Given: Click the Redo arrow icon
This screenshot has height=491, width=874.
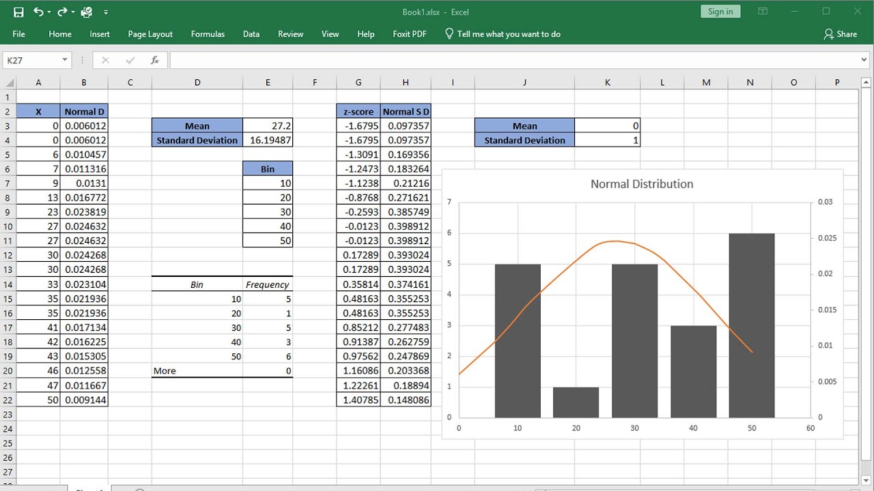Looking at the screenshot, I should [x=62, y=12].
